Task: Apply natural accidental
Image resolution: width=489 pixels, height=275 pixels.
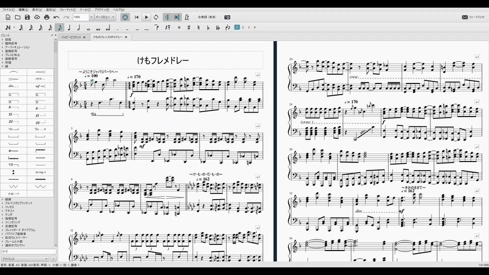Action: 198,28
